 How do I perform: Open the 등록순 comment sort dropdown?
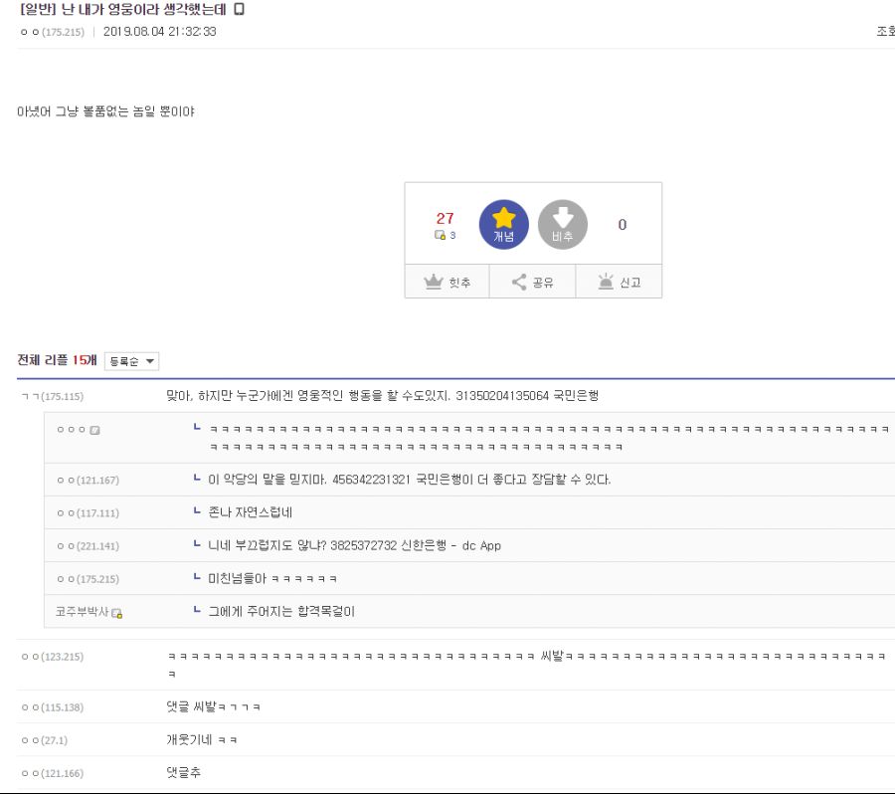[131, 361]
